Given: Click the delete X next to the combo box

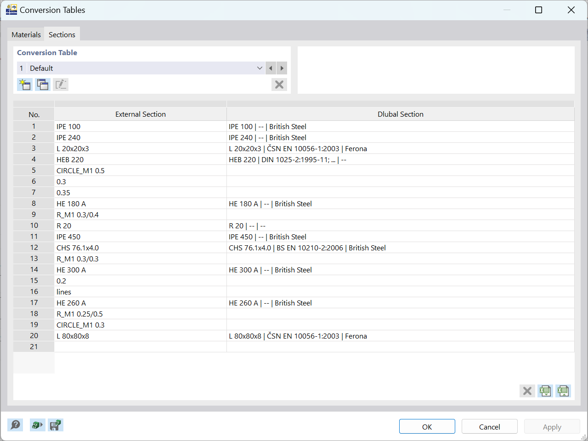Looking at the screenshot, I should click(x=279, y=85).
